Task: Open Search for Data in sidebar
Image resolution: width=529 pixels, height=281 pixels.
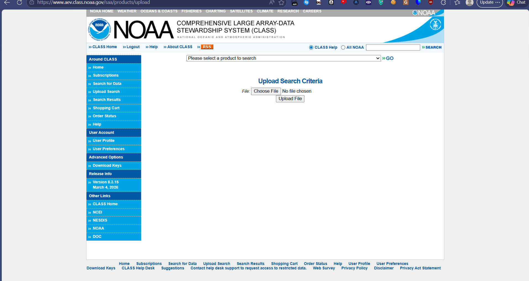Action: pos(107,84)
